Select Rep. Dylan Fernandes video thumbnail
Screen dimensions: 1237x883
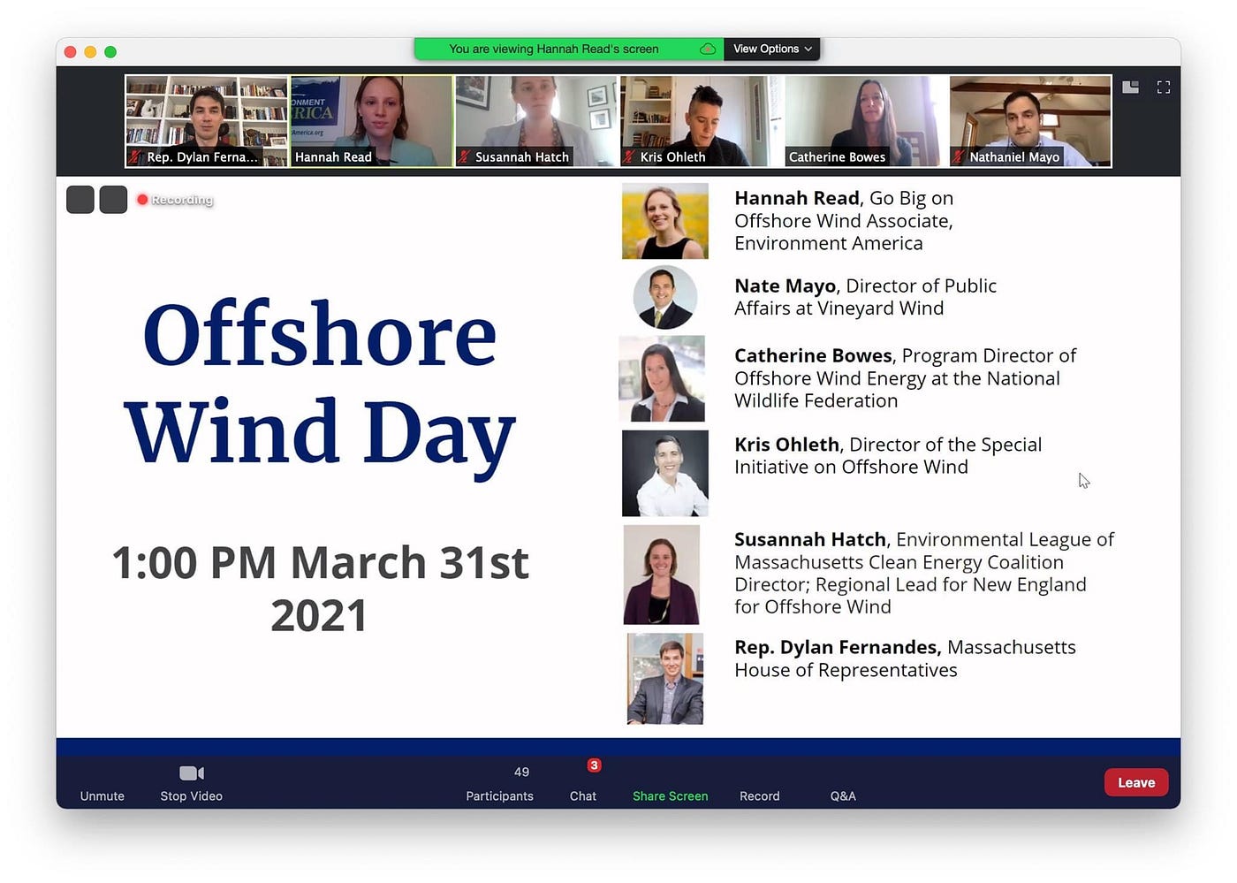[207, 121]
